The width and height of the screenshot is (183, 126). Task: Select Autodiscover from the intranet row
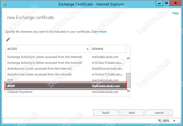click(x=66, y=74)
